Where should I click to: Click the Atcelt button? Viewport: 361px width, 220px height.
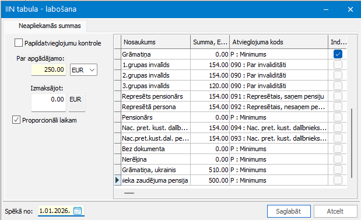pyautogui.click(x=335, y=211)
